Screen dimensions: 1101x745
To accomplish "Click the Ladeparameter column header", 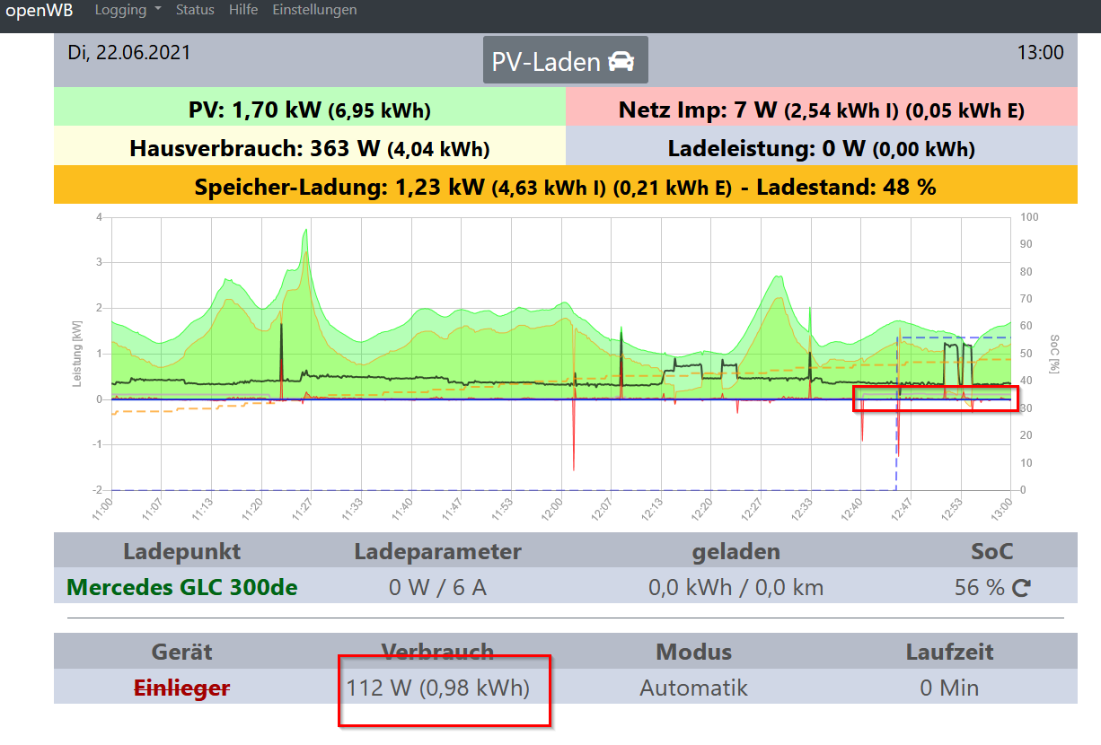I will [x=437, y=551].
